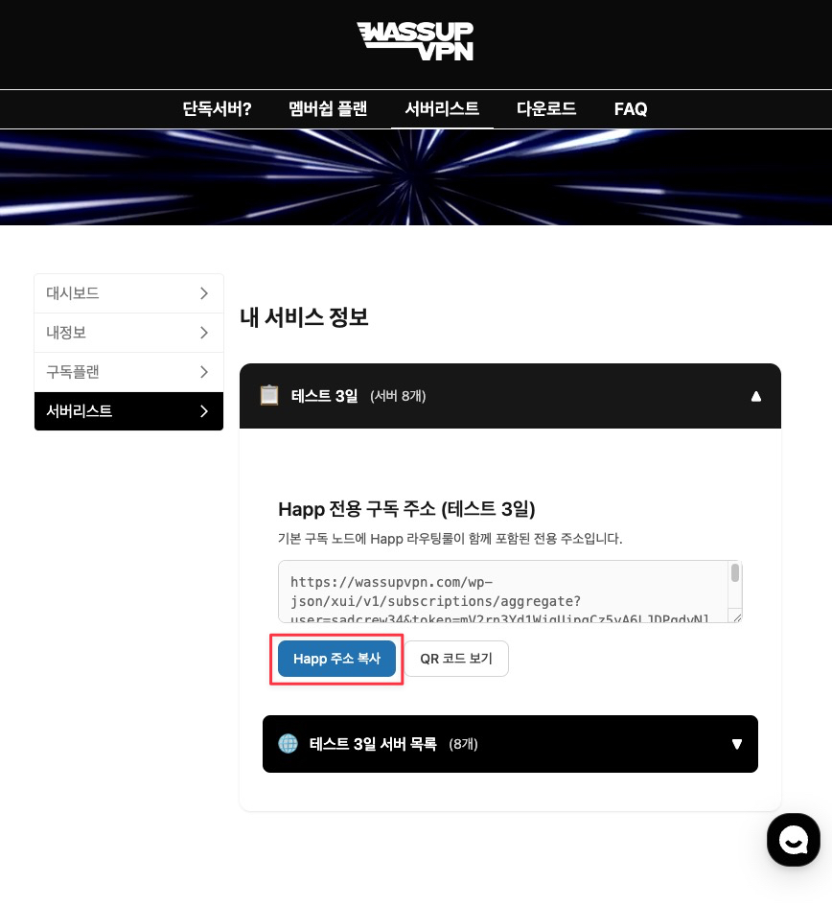
Task: Select the 서버리스트 top navigation tab
Action: (x=442, y=108)
